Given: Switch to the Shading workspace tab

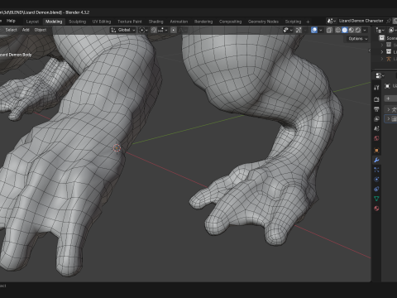Looking at the screenshot, I should [x=156, y=22].
